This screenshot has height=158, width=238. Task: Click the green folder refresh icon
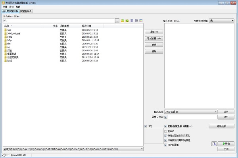coord(127,21)
